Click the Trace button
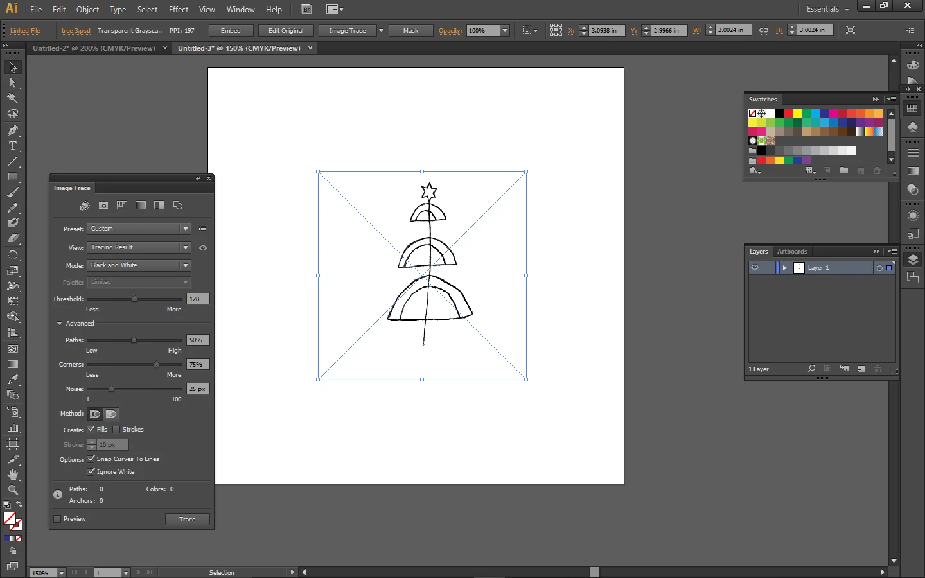 pos(188,519)
